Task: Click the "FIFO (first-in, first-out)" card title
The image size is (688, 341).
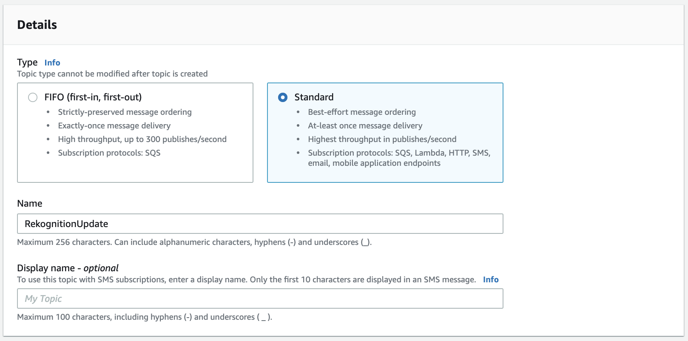Action: coord(93,97)
